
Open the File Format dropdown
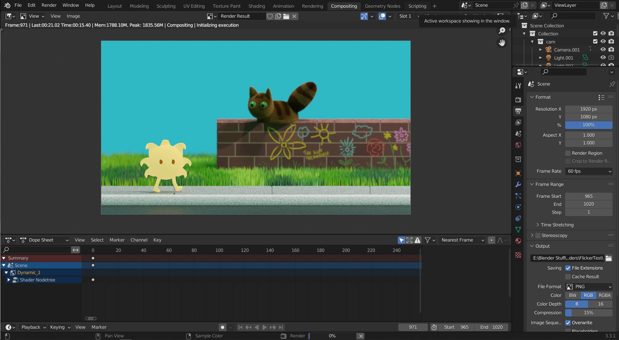pyautogui.click(x=589, y=287)
